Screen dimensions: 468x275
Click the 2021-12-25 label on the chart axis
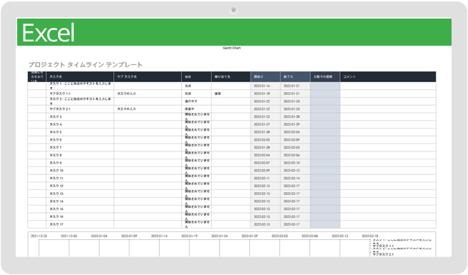39,236
